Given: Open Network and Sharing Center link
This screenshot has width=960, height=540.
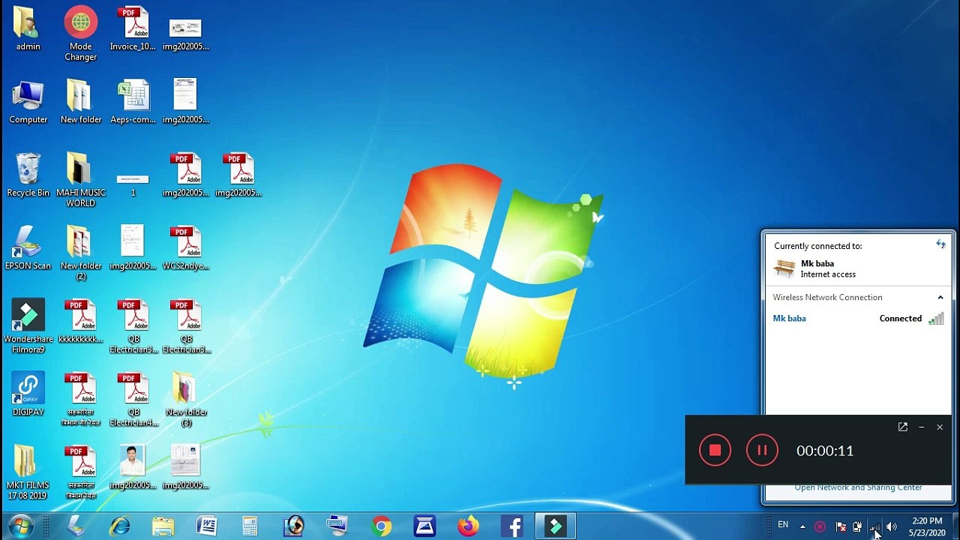Looking at the screenshot, I should coord(858,487).
